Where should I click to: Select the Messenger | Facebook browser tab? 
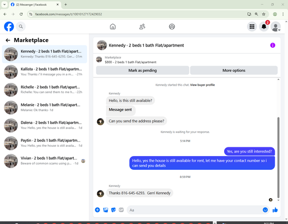point(35,5)
